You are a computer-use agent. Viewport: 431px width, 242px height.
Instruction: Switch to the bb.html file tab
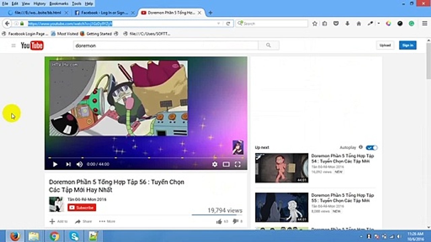tap(37, 13)
